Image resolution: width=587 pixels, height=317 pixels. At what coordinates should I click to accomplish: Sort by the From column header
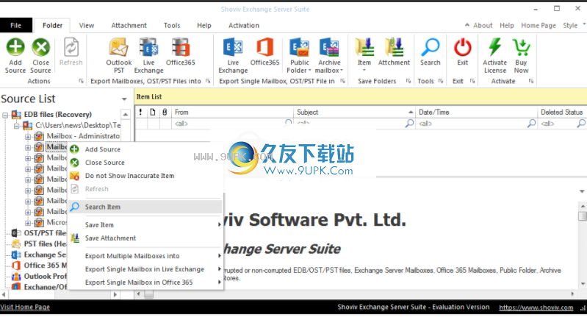(x=232, y=112)
